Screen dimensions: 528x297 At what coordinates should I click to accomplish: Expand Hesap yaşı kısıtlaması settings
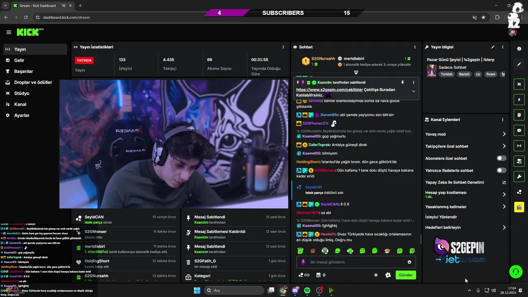coord(465,194)
